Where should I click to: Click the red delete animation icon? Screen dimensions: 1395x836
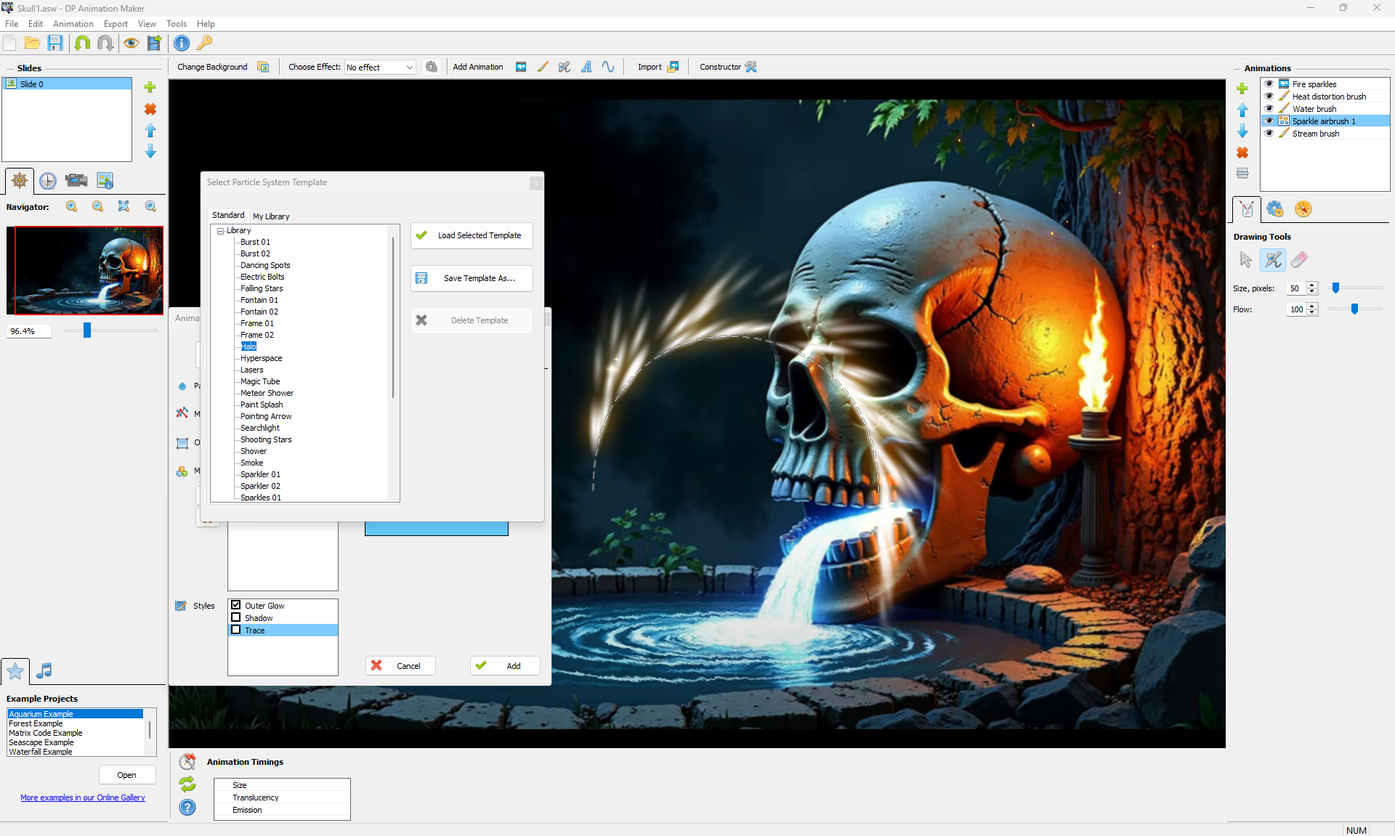[x=1242, y=153]
